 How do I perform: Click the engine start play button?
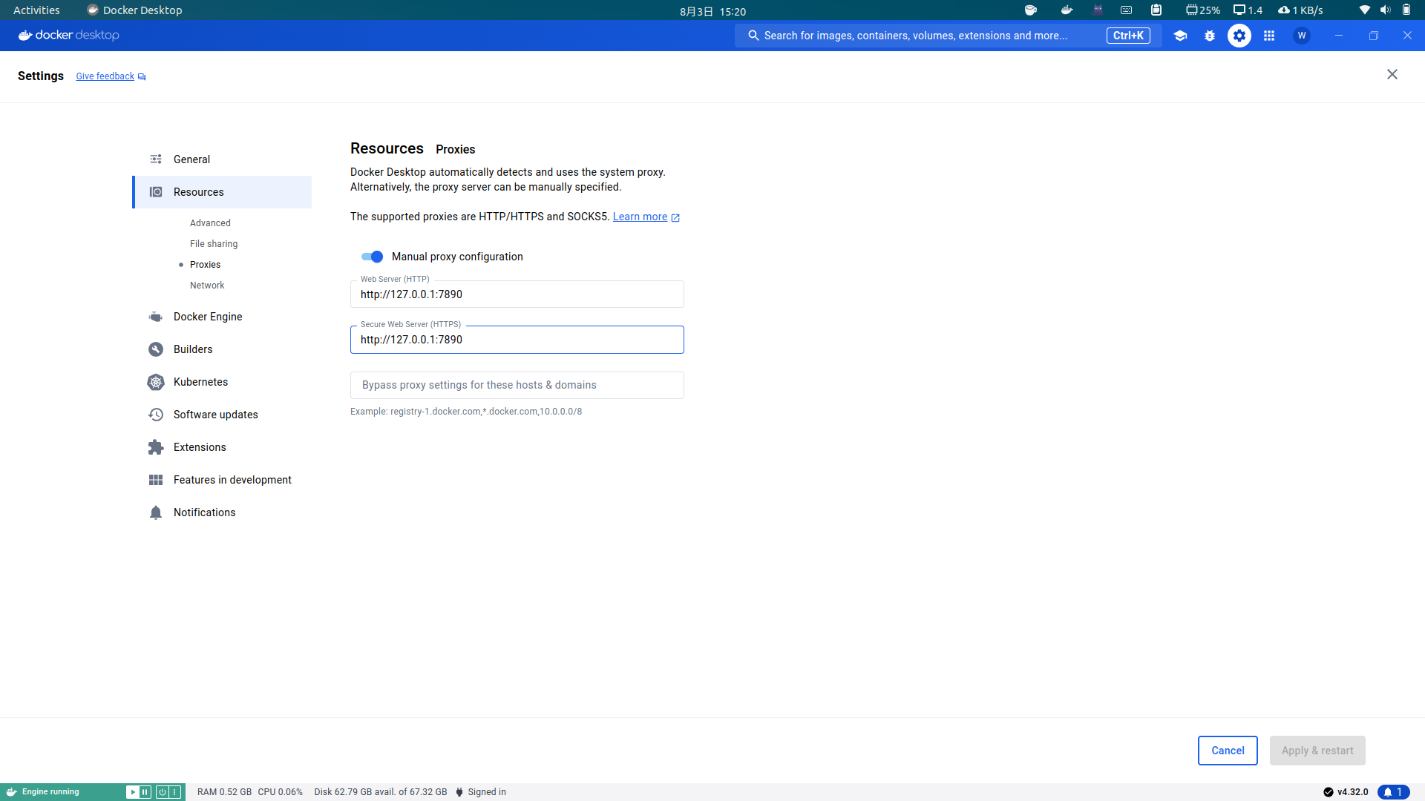coord(132,792)
